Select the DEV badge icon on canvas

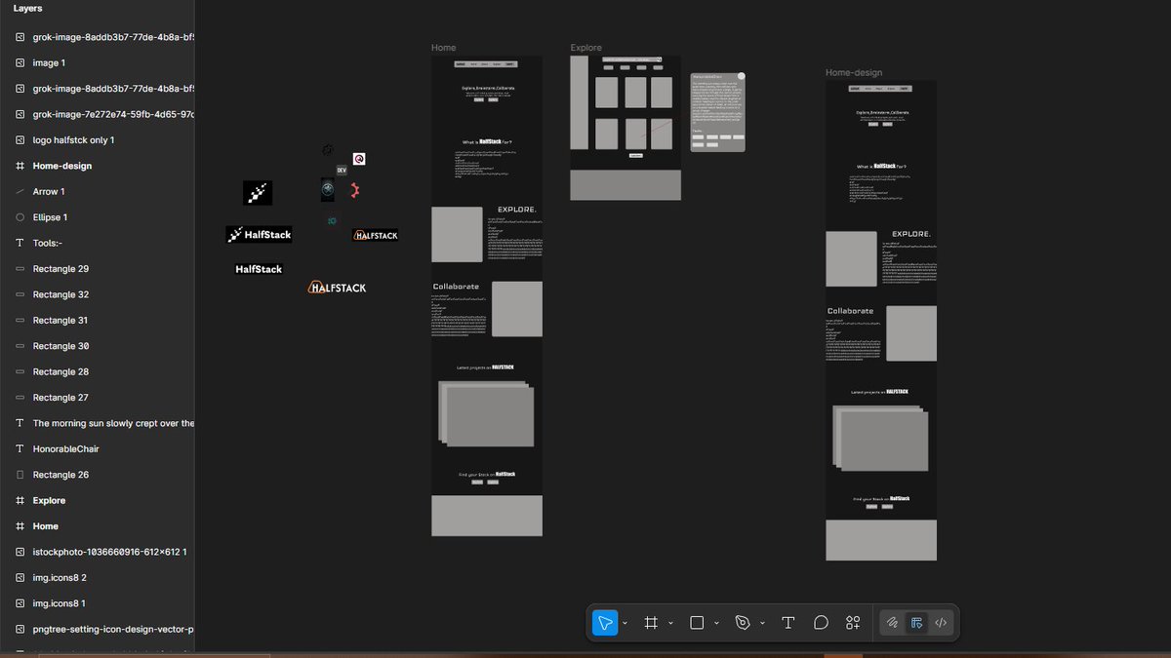(x=342, y=170)
